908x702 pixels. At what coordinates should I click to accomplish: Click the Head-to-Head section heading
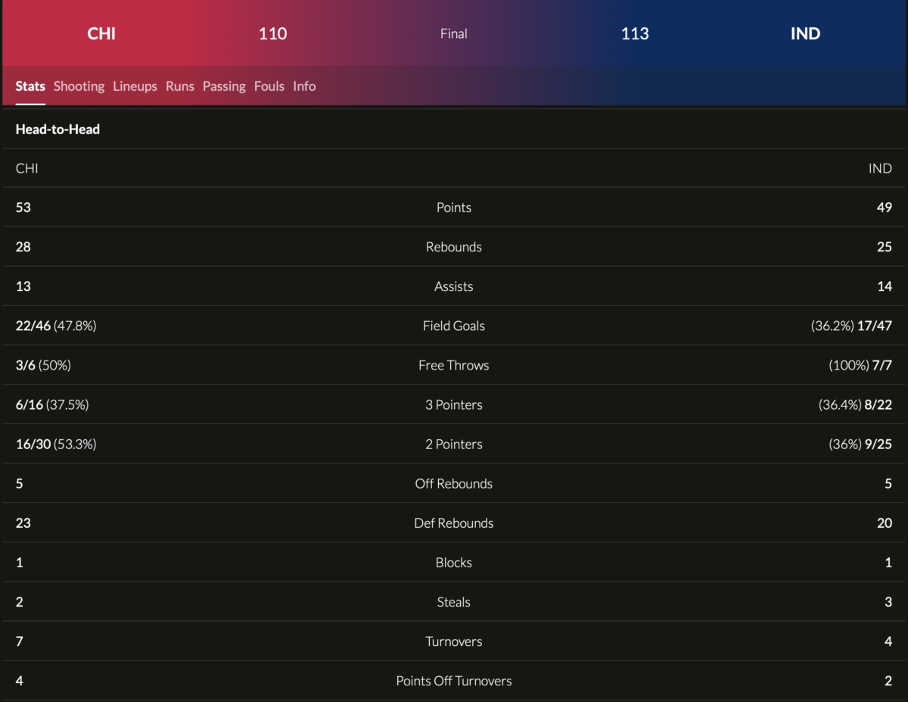58,129
